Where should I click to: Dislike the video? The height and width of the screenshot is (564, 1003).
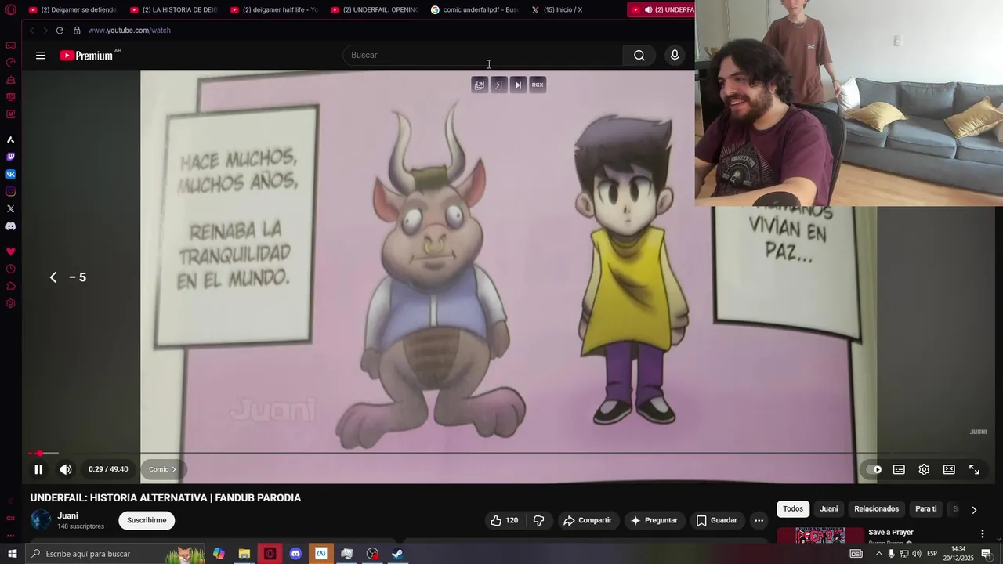click(538, 520)
